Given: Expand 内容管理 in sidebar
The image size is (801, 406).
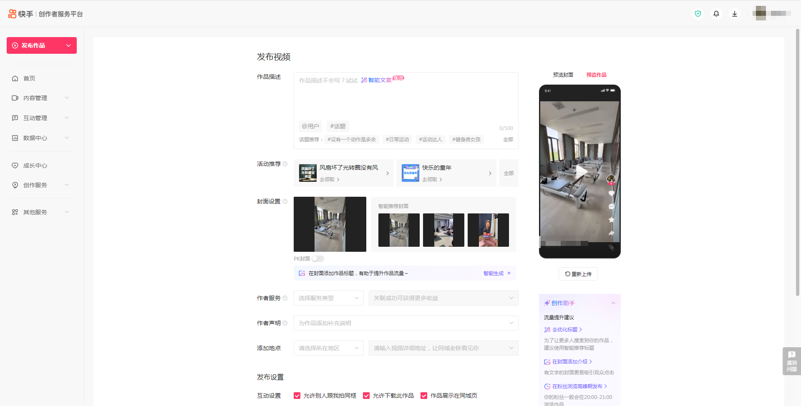Looking at the screenshot, I should 67,98.
